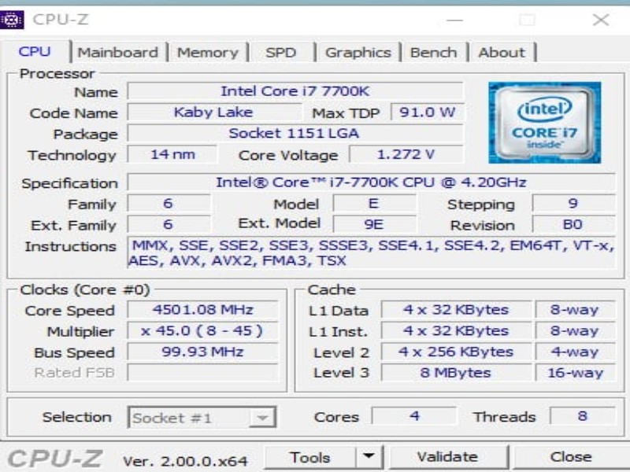This screenshot has width=630, height=472.
Task: Click the processor name Intel Core i7 7700K
Action: pos(295,91)
